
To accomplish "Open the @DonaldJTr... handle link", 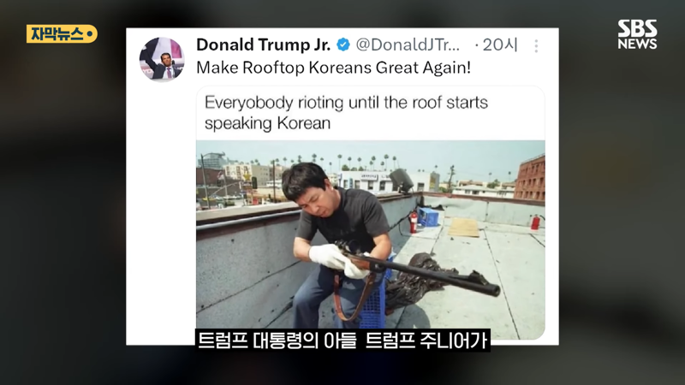I will point(408,44).
